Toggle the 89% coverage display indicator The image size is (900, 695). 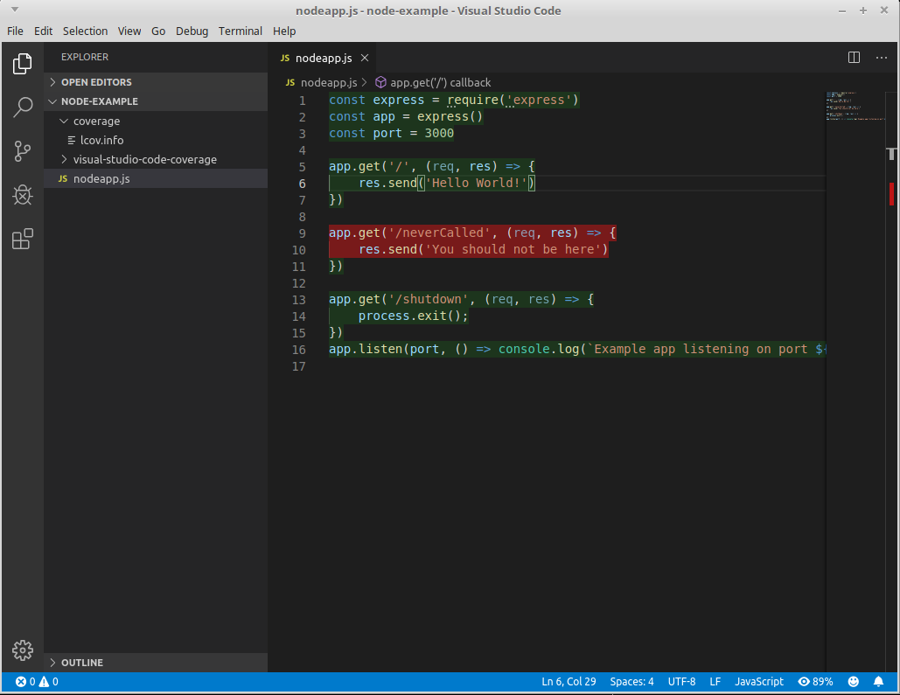click(x=814, y=681)
